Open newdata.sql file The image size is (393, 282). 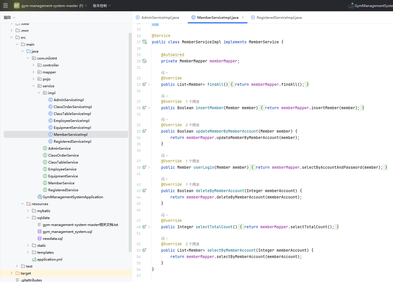[50, 238]
